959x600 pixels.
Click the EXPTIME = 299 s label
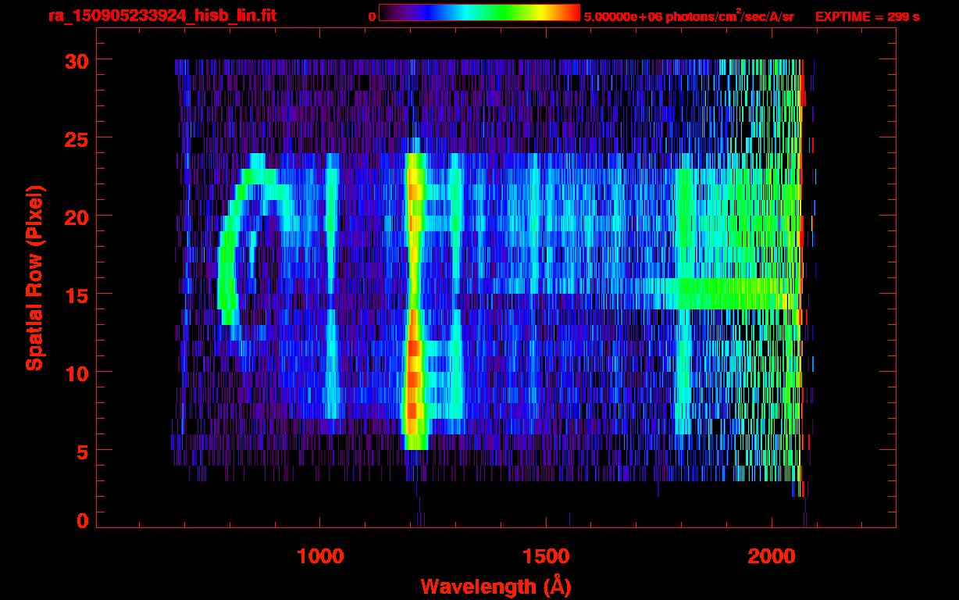tap(867, 16)
